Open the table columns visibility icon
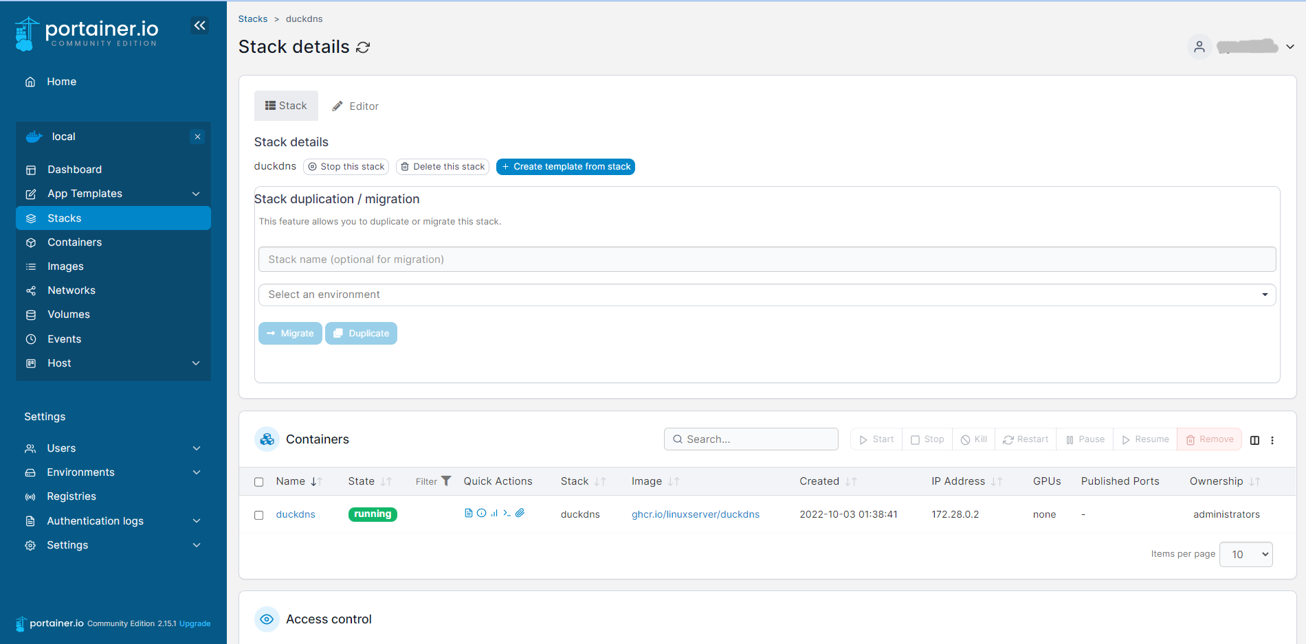 click(x=1254, y=440)
